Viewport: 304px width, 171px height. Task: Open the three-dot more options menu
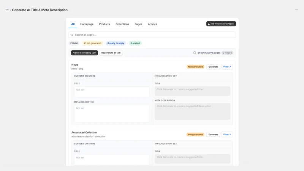(296, 10)
